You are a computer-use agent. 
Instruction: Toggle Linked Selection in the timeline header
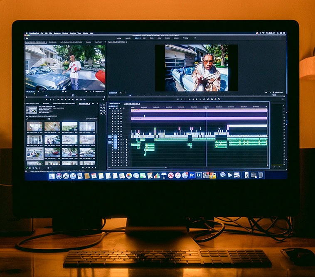click(117, 108)
